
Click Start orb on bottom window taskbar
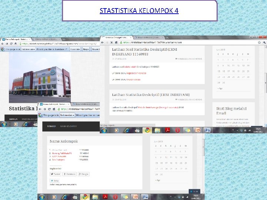click(42, 197)
